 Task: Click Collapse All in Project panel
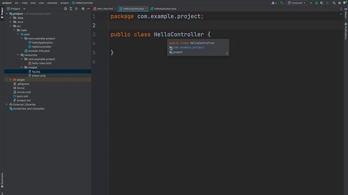click(76, 9)
